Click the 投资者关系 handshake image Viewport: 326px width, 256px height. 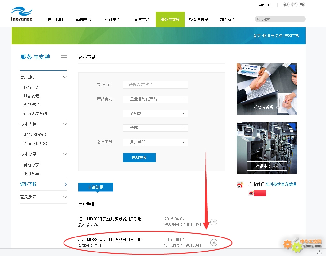[x=267, y=89]
